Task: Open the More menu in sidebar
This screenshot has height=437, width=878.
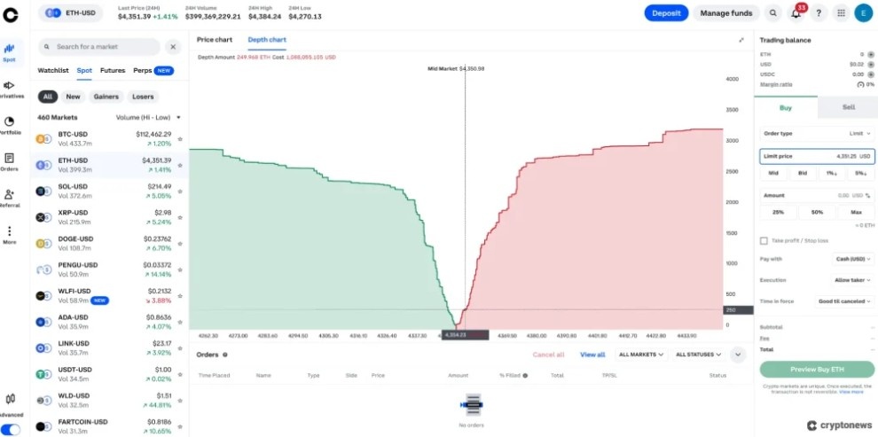Action: 9,231
